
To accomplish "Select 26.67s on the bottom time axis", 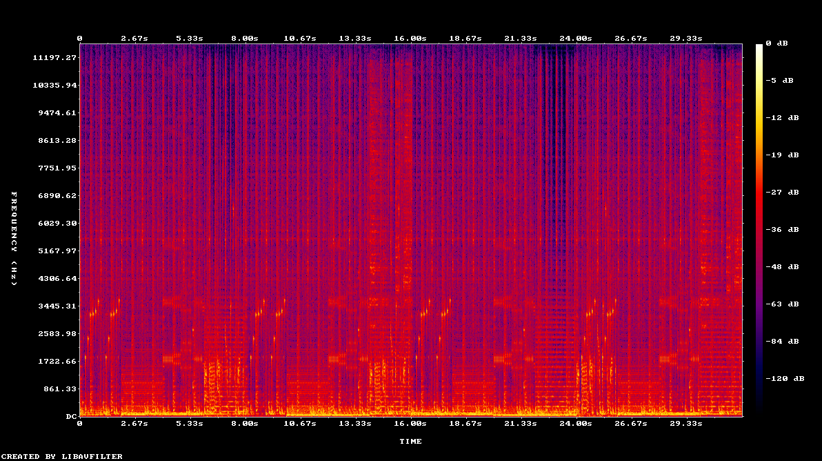I will coord(631,424).
